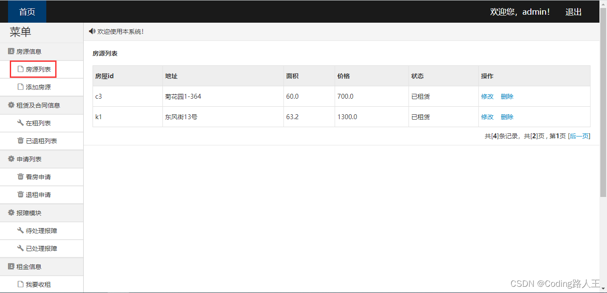Click the 欢迎您，admin! greeting
The width and height of the screenshot is (607, 293).
pyautogui.click(x=520, y=12)
